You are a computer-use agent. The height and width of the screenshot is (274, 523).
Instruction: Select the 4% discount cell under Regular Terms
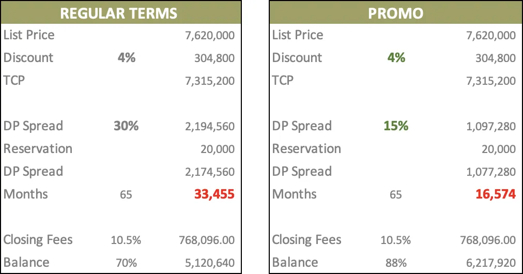coord(126,57)
